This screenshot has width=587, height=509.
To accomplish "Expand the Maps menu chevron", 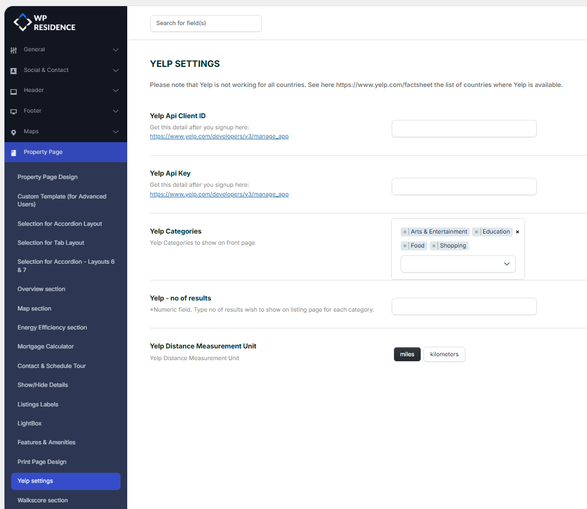I will click(116, 132).
